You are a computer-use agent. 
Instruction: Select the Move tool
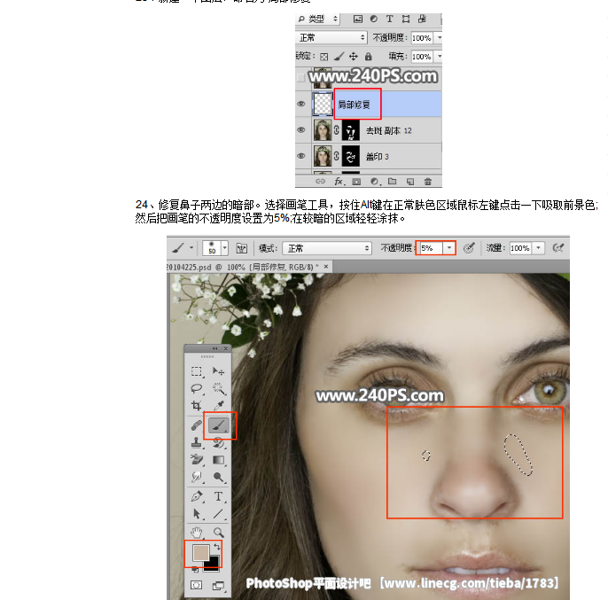pyautogui.click(x=218, y=371)
